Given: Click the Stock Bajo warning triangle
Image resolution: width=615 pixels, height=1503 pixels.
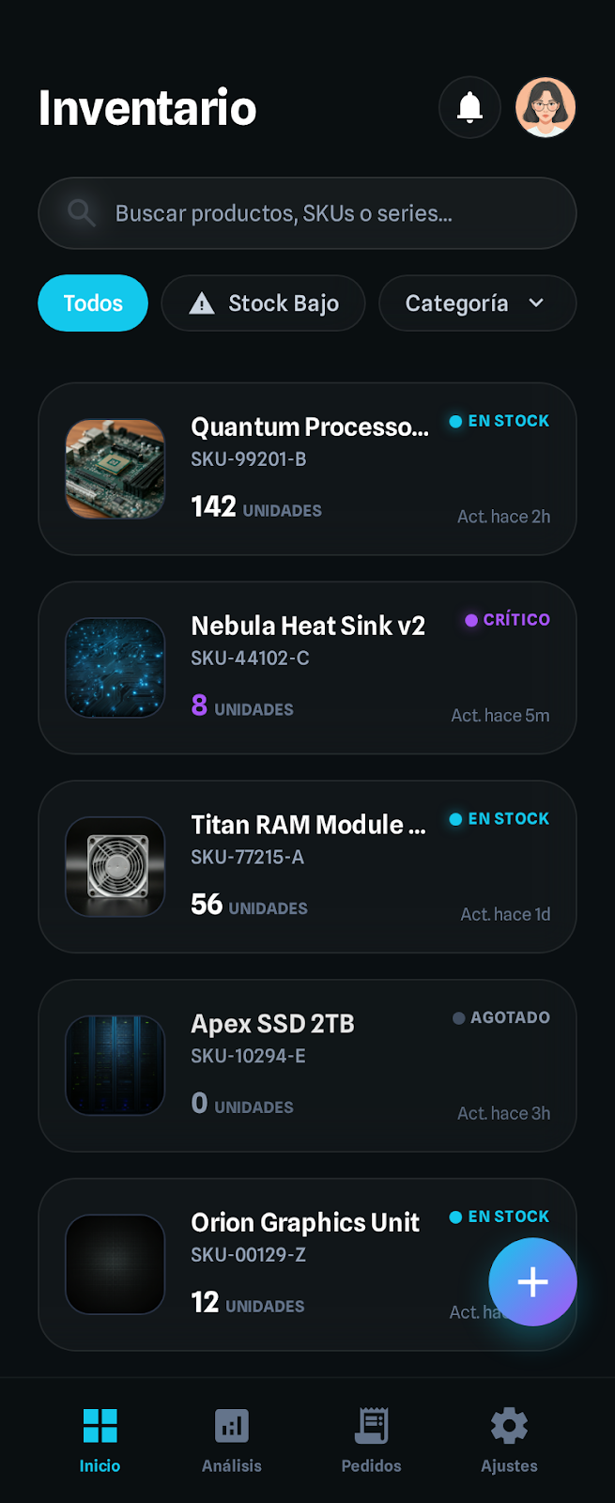Looking at the screenshot, I should click(x=202, y=303).
